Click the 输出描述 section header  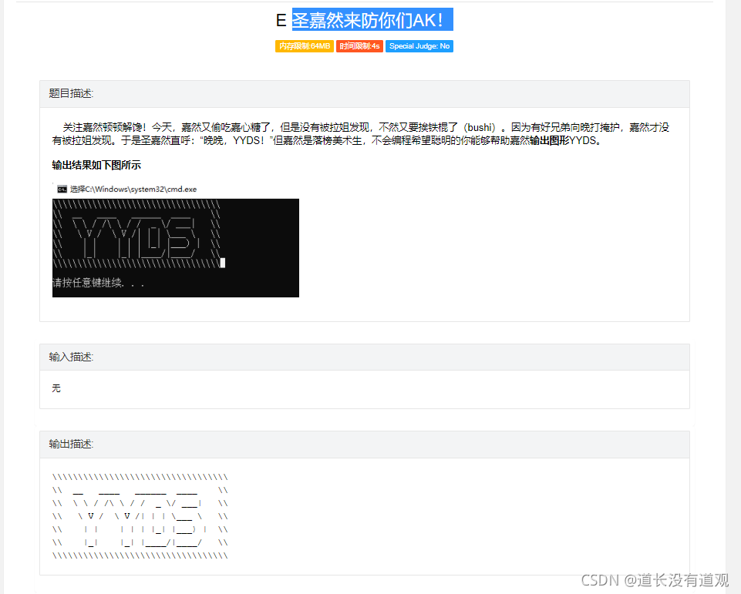(365, 445)
